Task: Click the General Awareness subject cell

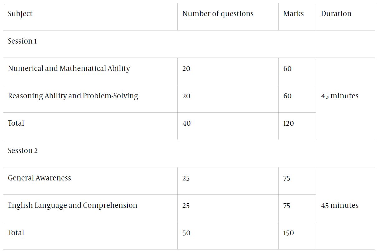Action: click(x=40, y=178)
